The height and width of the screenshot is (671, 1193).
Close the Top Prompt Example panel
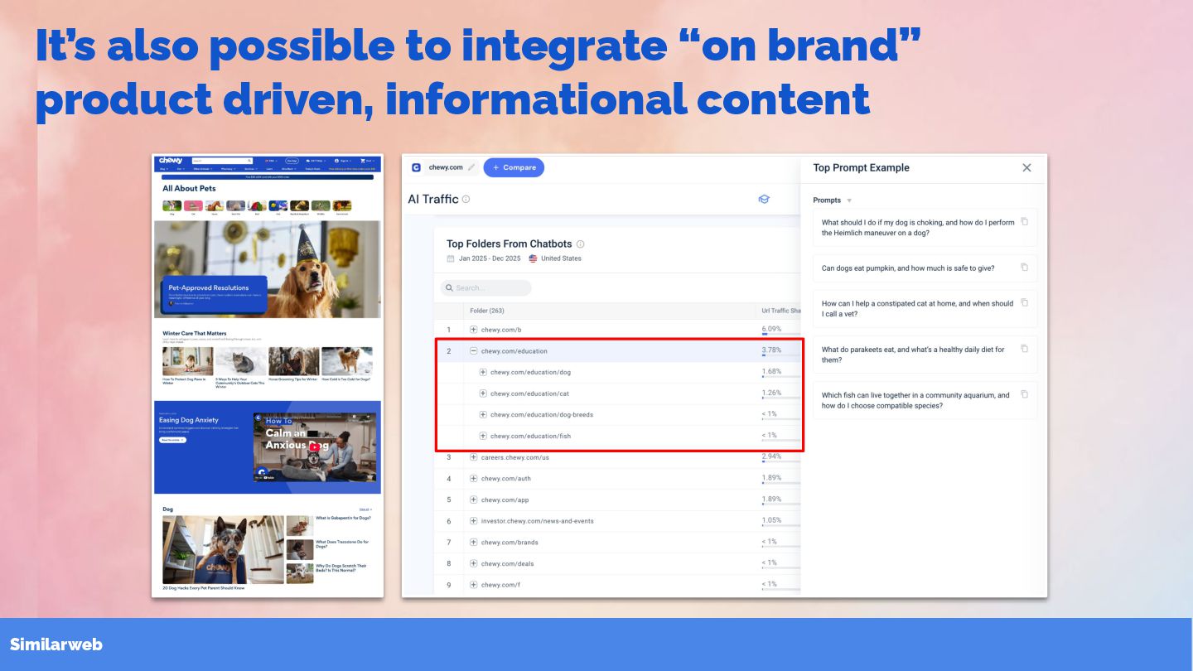point(1026,167)
